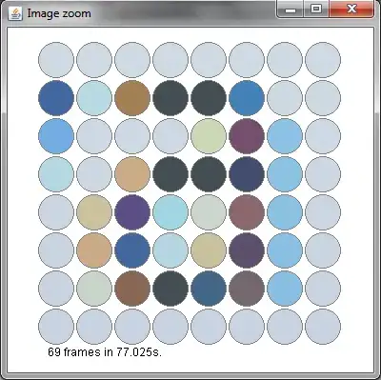The image size is (381, 380).
Task: Select the taupe circle right of the steel blue circle
Action: 247,289
